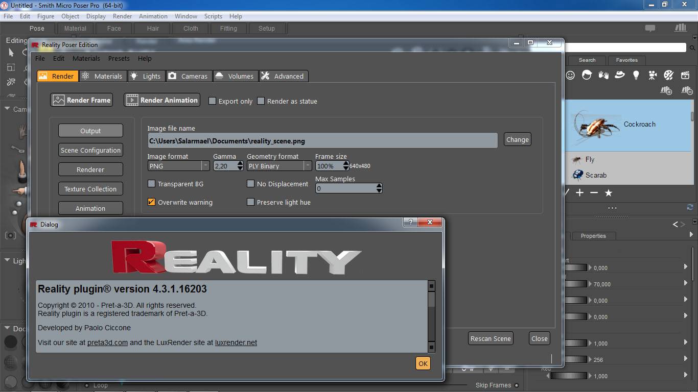The width and height of the screenshot is (698, 392).
Task: Click the star favorites icon below library list
Action: click(x=609, y=192)
